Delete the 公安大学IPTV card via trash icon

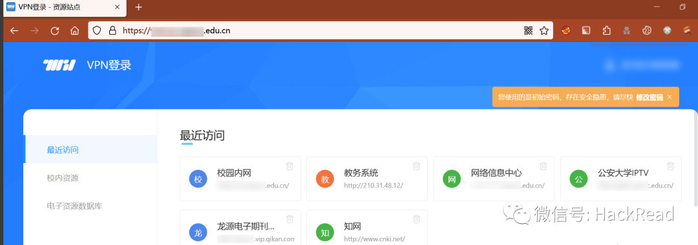[670, 166]
